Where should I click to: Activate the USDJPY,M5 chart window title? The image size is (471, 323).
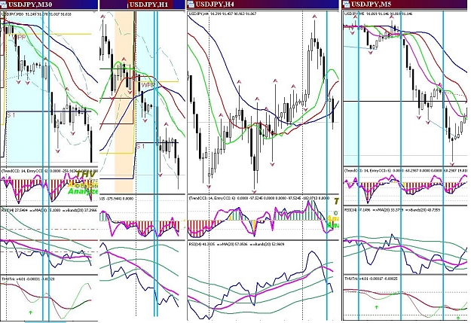[371, 5]
